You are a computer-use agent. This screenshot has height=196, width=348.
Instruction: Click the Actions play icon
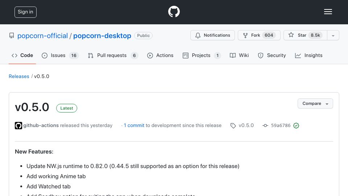pyautogui.click(x=150, y=56)
